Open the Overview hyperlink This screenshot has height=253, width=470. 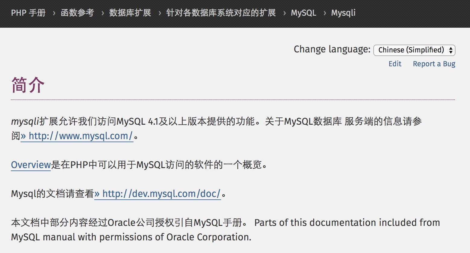(x=30, y=165)
